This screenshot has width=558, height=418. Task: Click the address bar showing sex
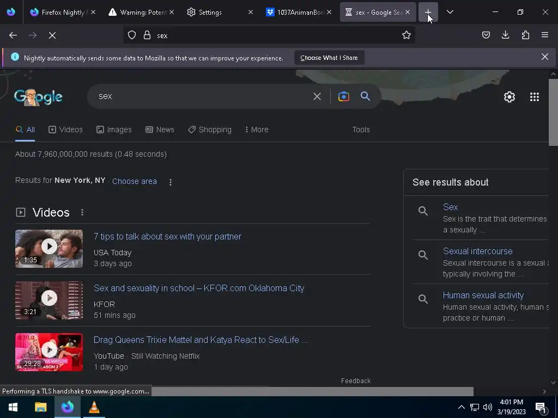click(x=269, y=35)
